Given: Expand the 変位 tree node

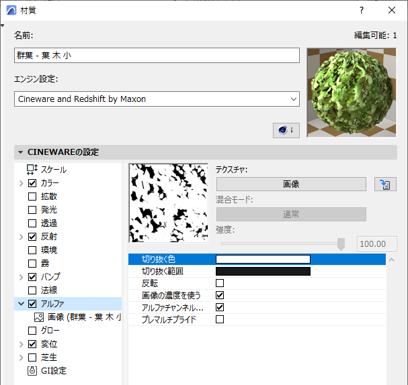Looking at the screenshot, I should click(21, 344).
